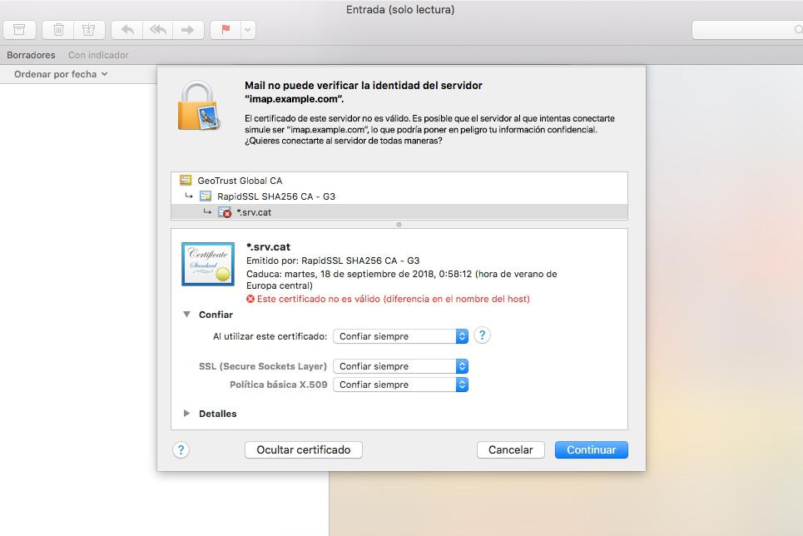This screenshot has height=536, width=803.
Task: Expand the Detalles section
Action: click(x=187, y=414)
